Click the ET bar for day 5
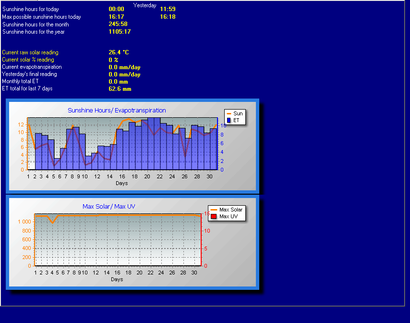Screen dimensions: 410x323 point(57,164)
